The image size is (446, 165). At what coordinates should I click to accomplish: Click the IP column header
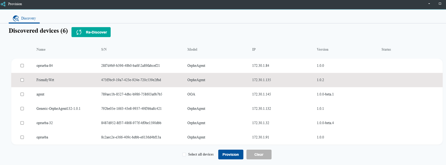click(x=254, y=49)
